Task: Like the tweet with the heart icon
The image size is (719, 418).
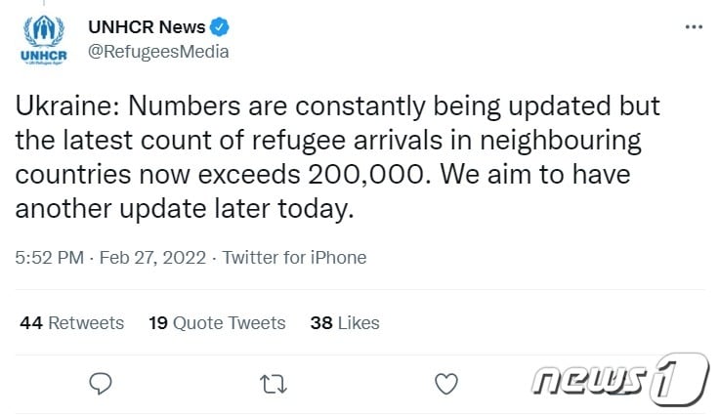Action: [x=445, y=384]
